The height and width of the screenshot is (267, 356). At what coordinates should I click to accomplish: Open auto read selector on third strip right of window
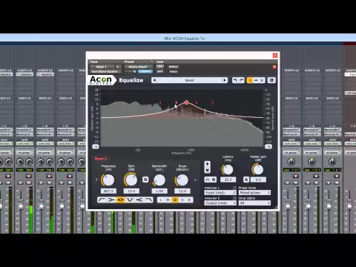[333, 144]
